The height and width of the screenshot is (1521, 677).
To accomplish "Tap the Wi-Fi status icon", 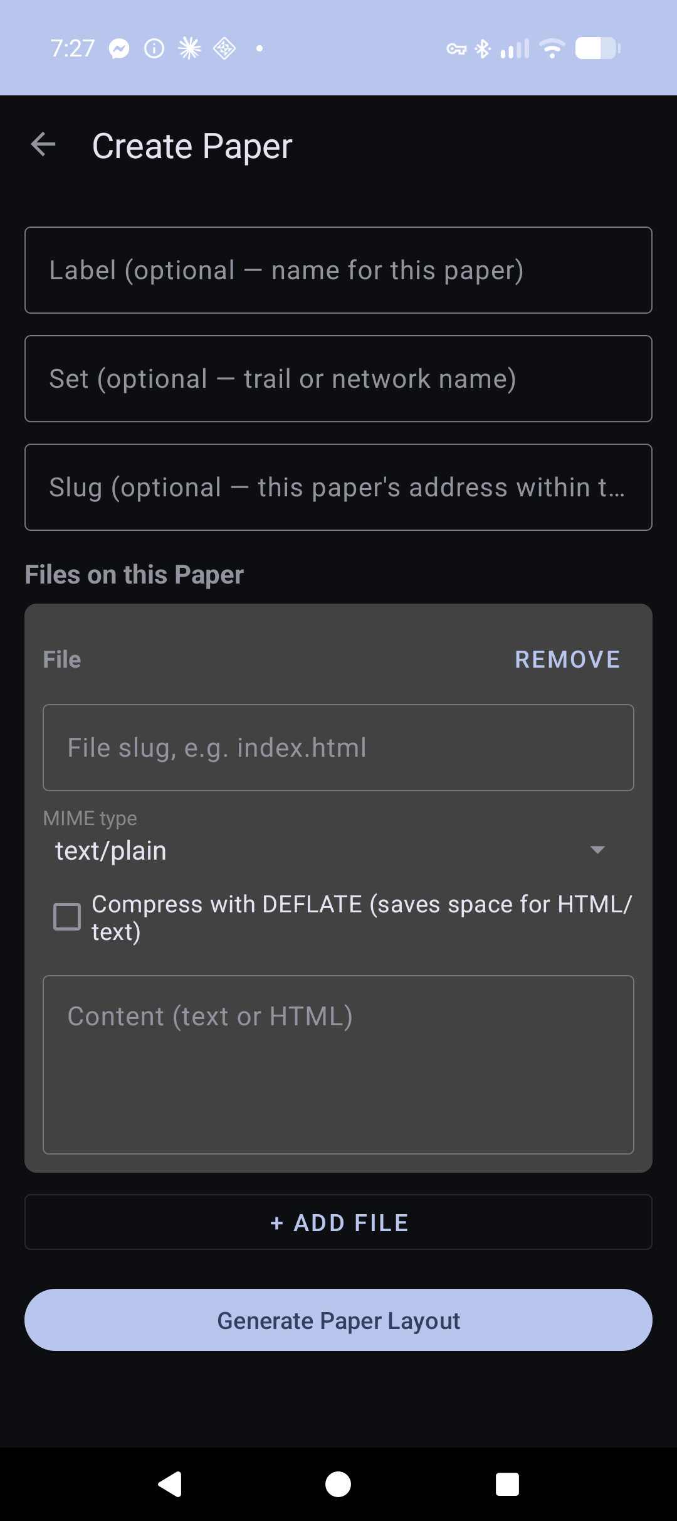I will [x=552, y=48].
